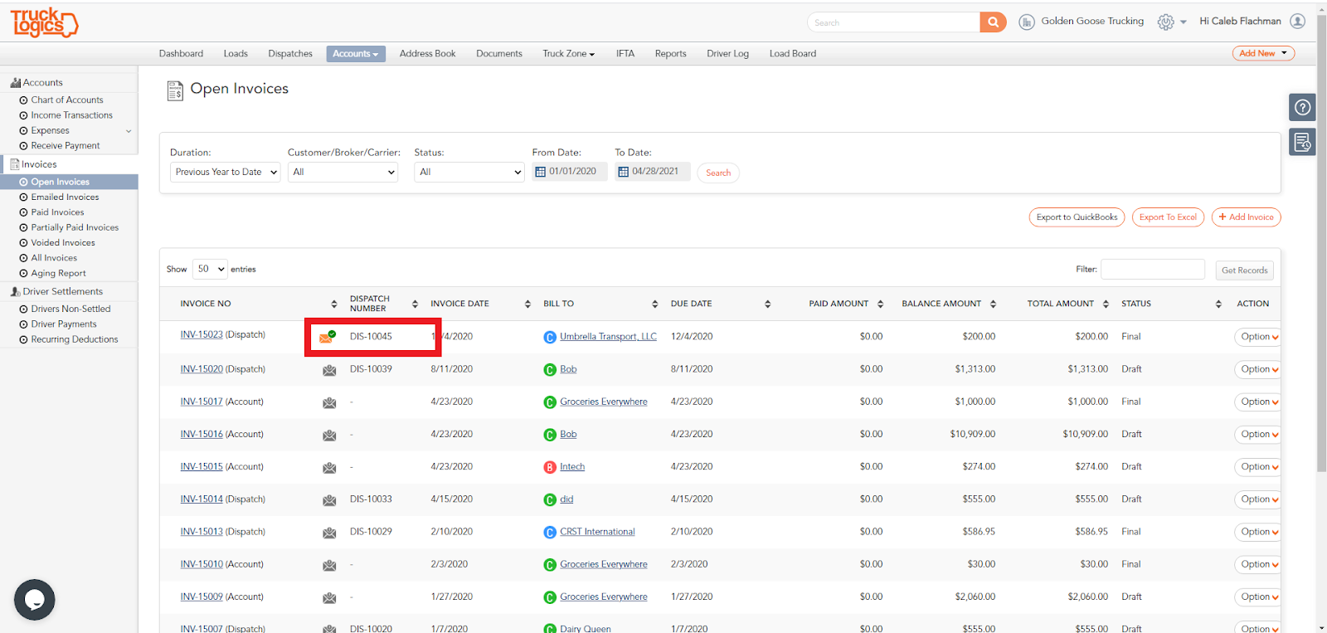Sort by Due Date column arrows
Image resolution: width=1327 pixels, height=633 pixels.
coord(768,304)
